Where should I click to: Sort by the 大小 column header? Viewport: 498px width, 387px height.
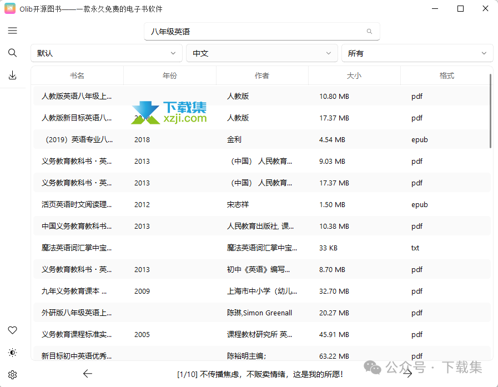[354, 76]
